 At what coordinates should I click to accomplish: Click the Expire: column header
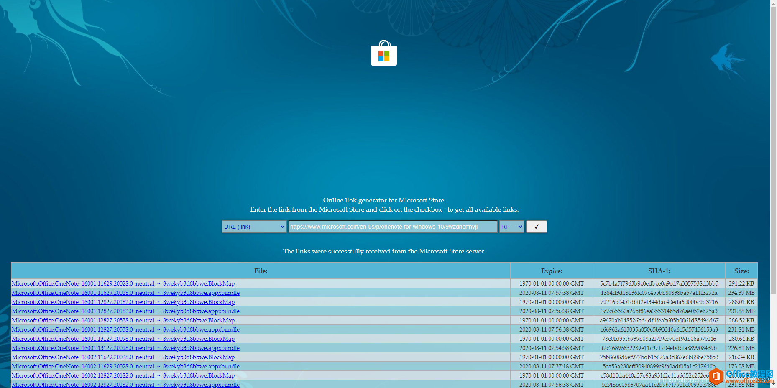click(552, 271)
